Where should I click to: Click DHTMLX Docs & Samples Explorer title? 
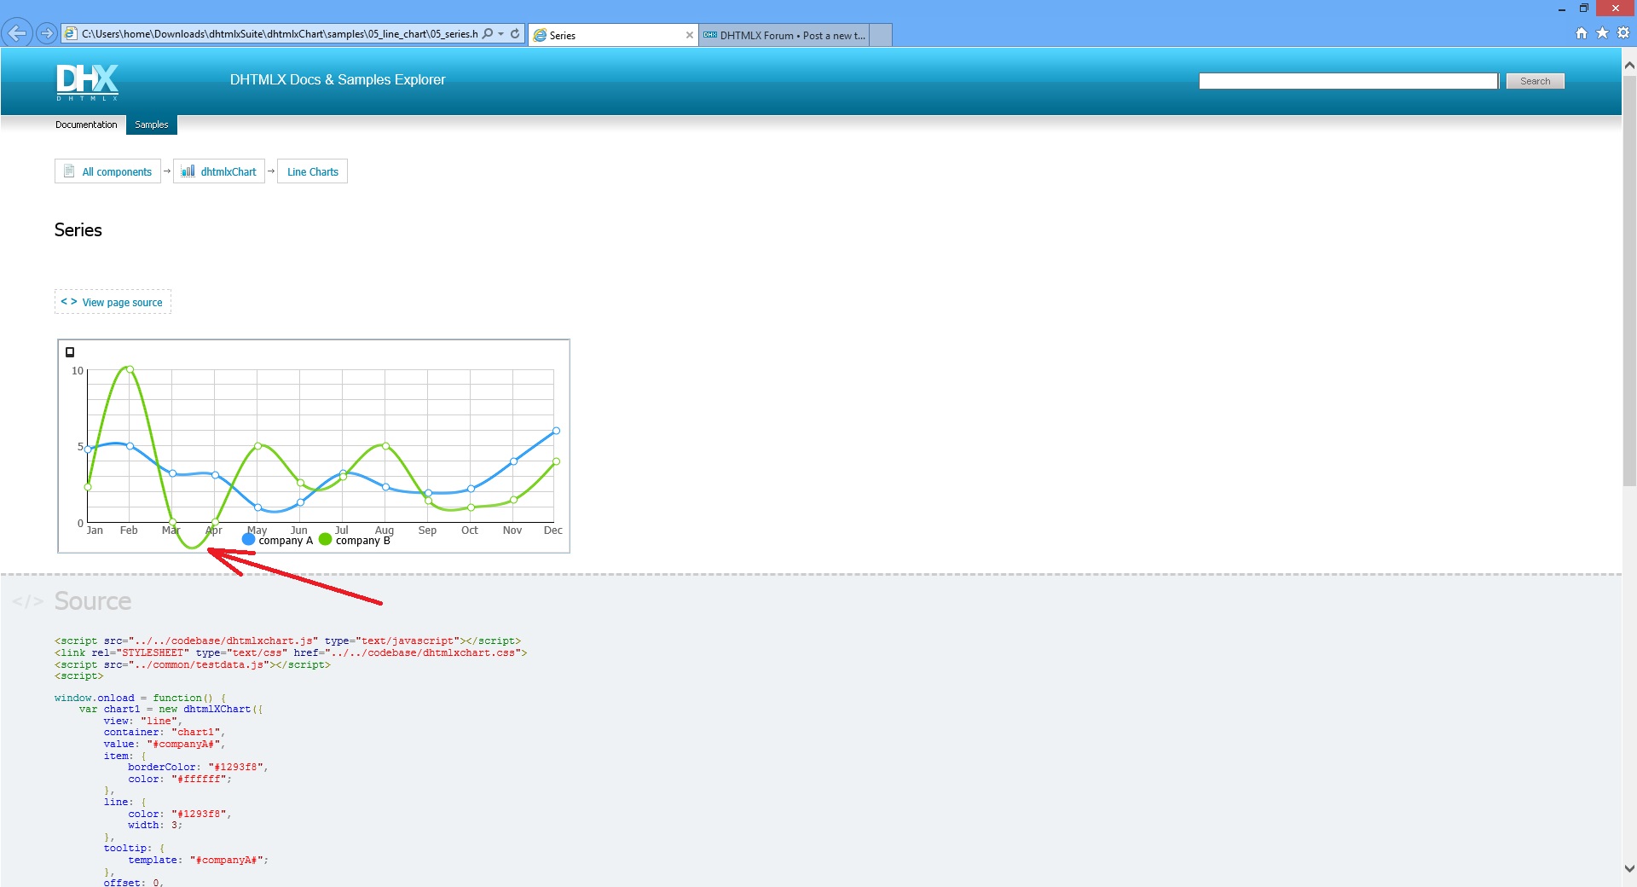coord(338,80)
